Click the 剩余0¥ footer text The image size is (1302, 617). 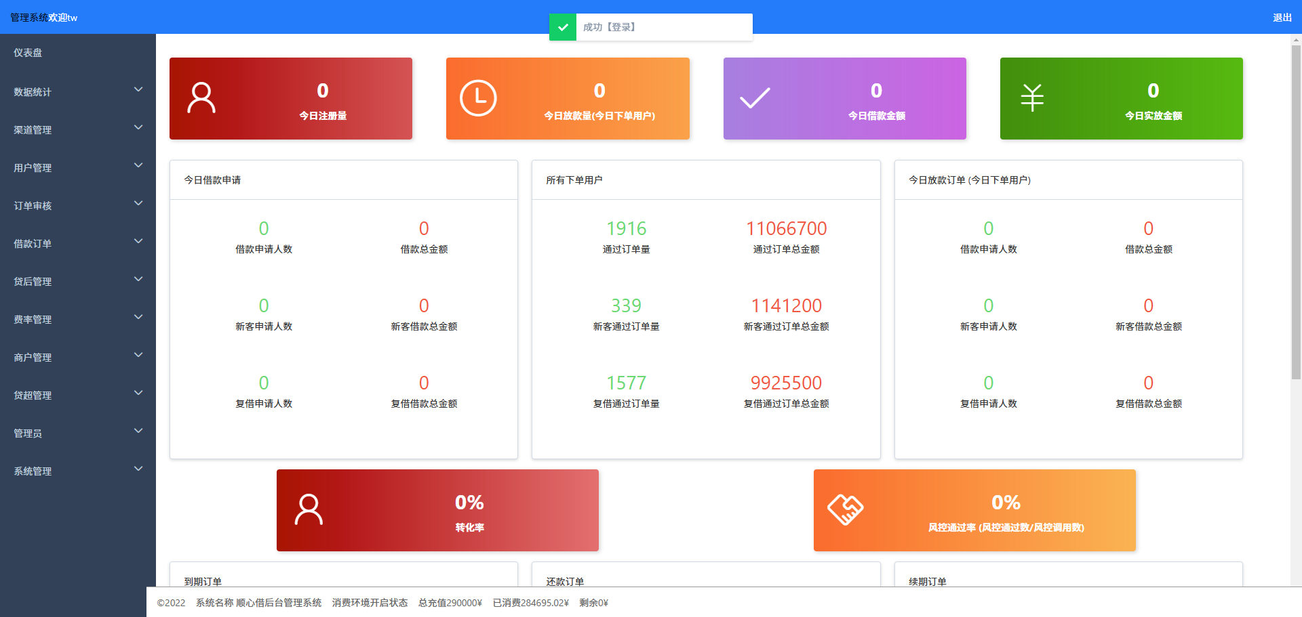tap(594, 603)
